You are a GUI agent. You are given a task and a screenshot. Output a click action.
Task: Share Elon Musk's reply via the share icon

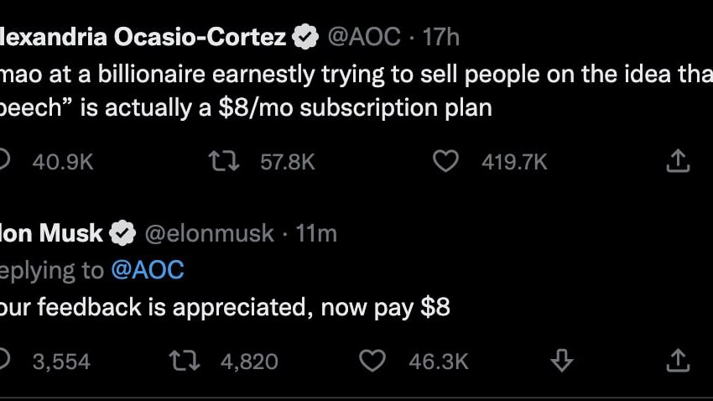678,361
